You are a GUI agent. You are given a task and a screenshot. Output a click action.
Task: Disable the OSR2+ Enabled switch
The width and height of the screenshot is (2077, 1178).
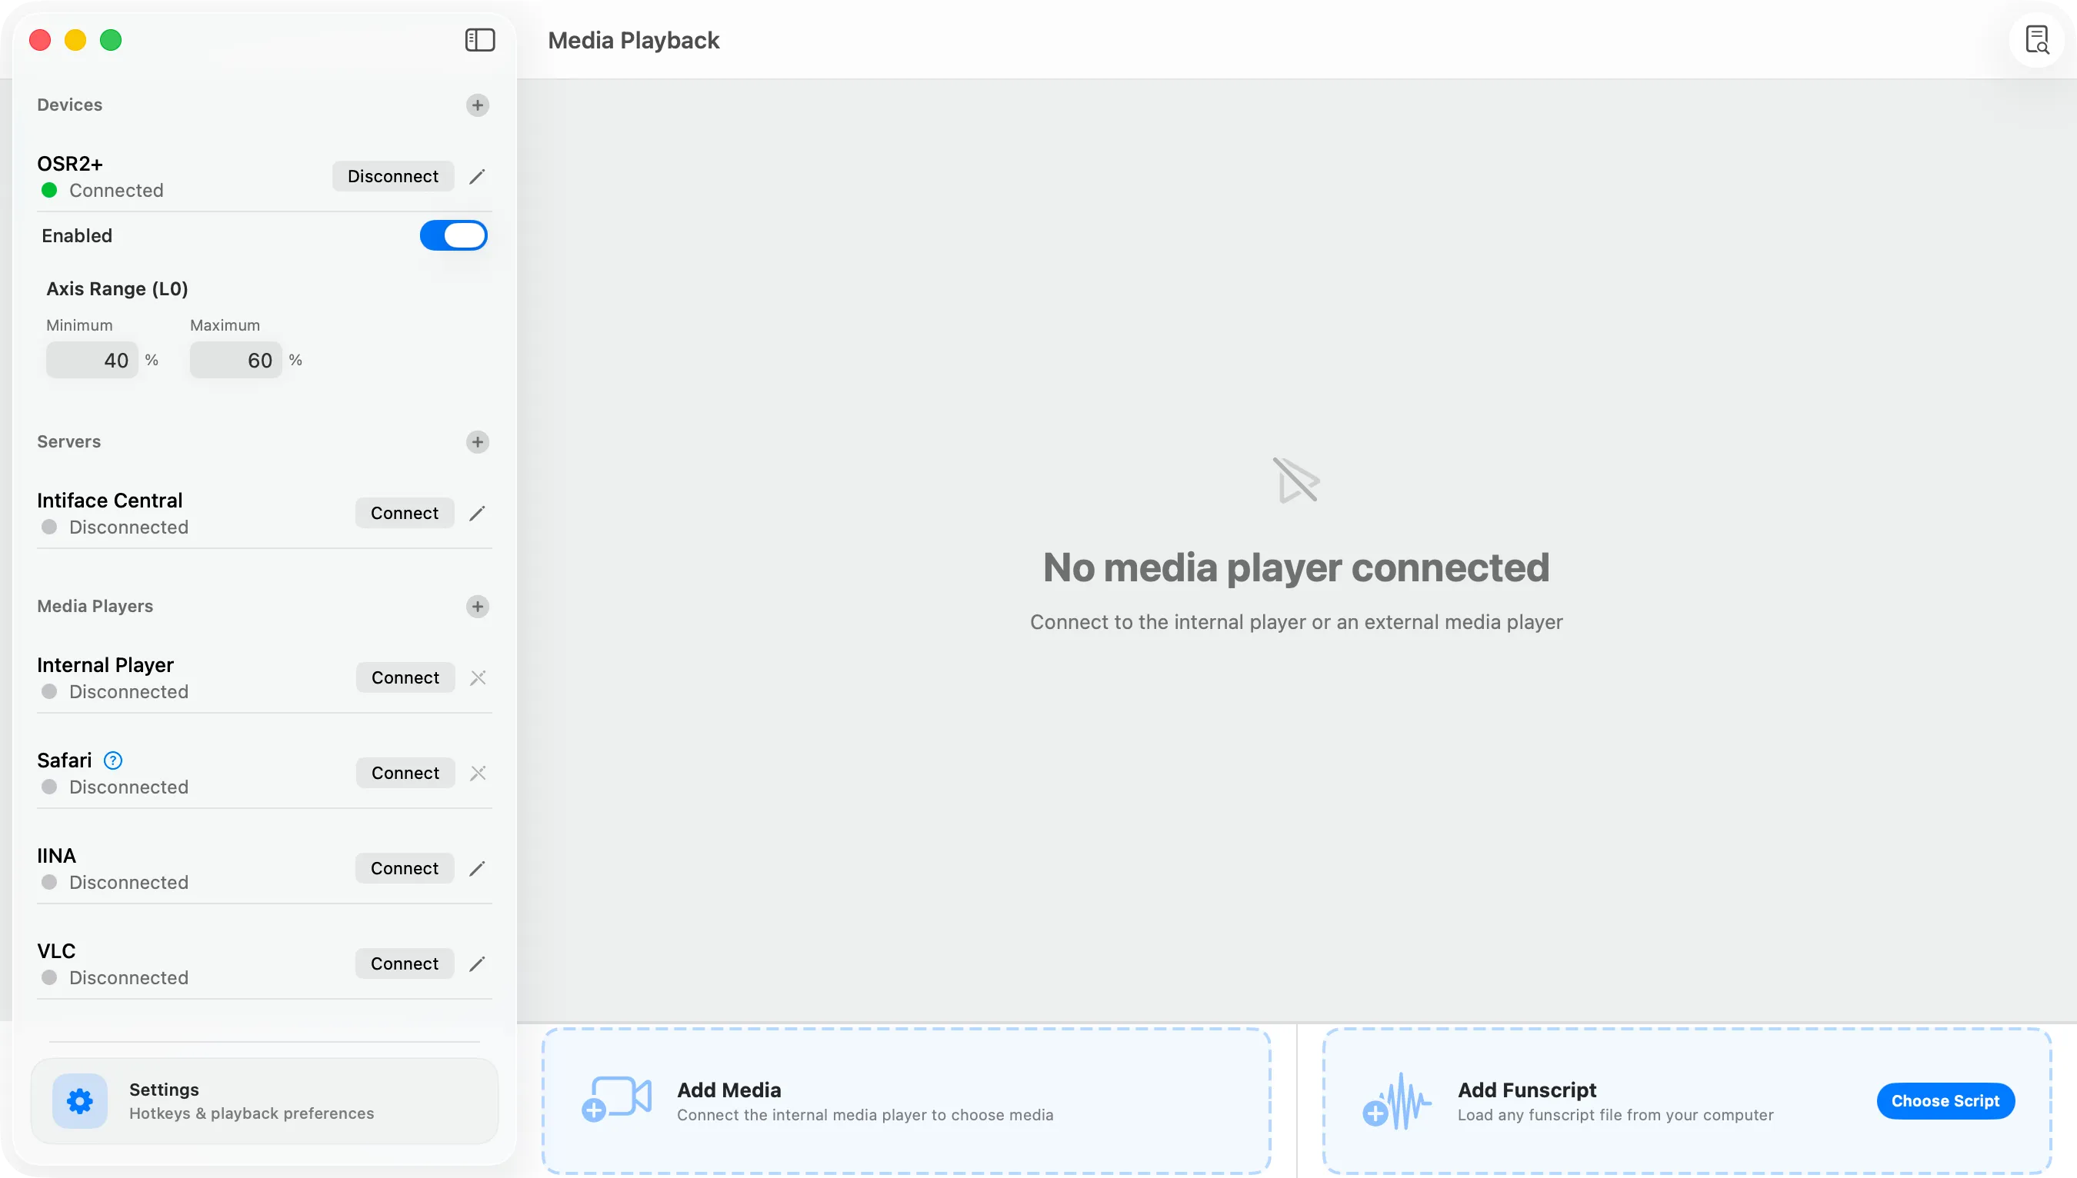tap(453, 235)
